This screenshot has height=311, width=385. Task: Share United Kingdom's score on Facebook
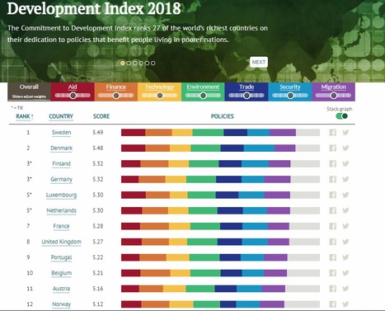point(332,242)
